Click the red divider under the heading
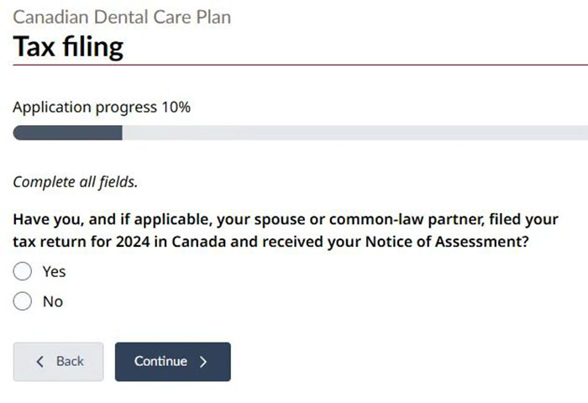This screenshot has width=588, height=403. (294, 65)
